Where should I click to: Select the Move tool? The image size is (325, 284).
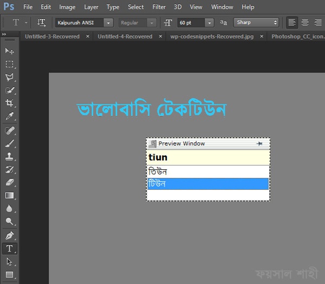(9, 51)
